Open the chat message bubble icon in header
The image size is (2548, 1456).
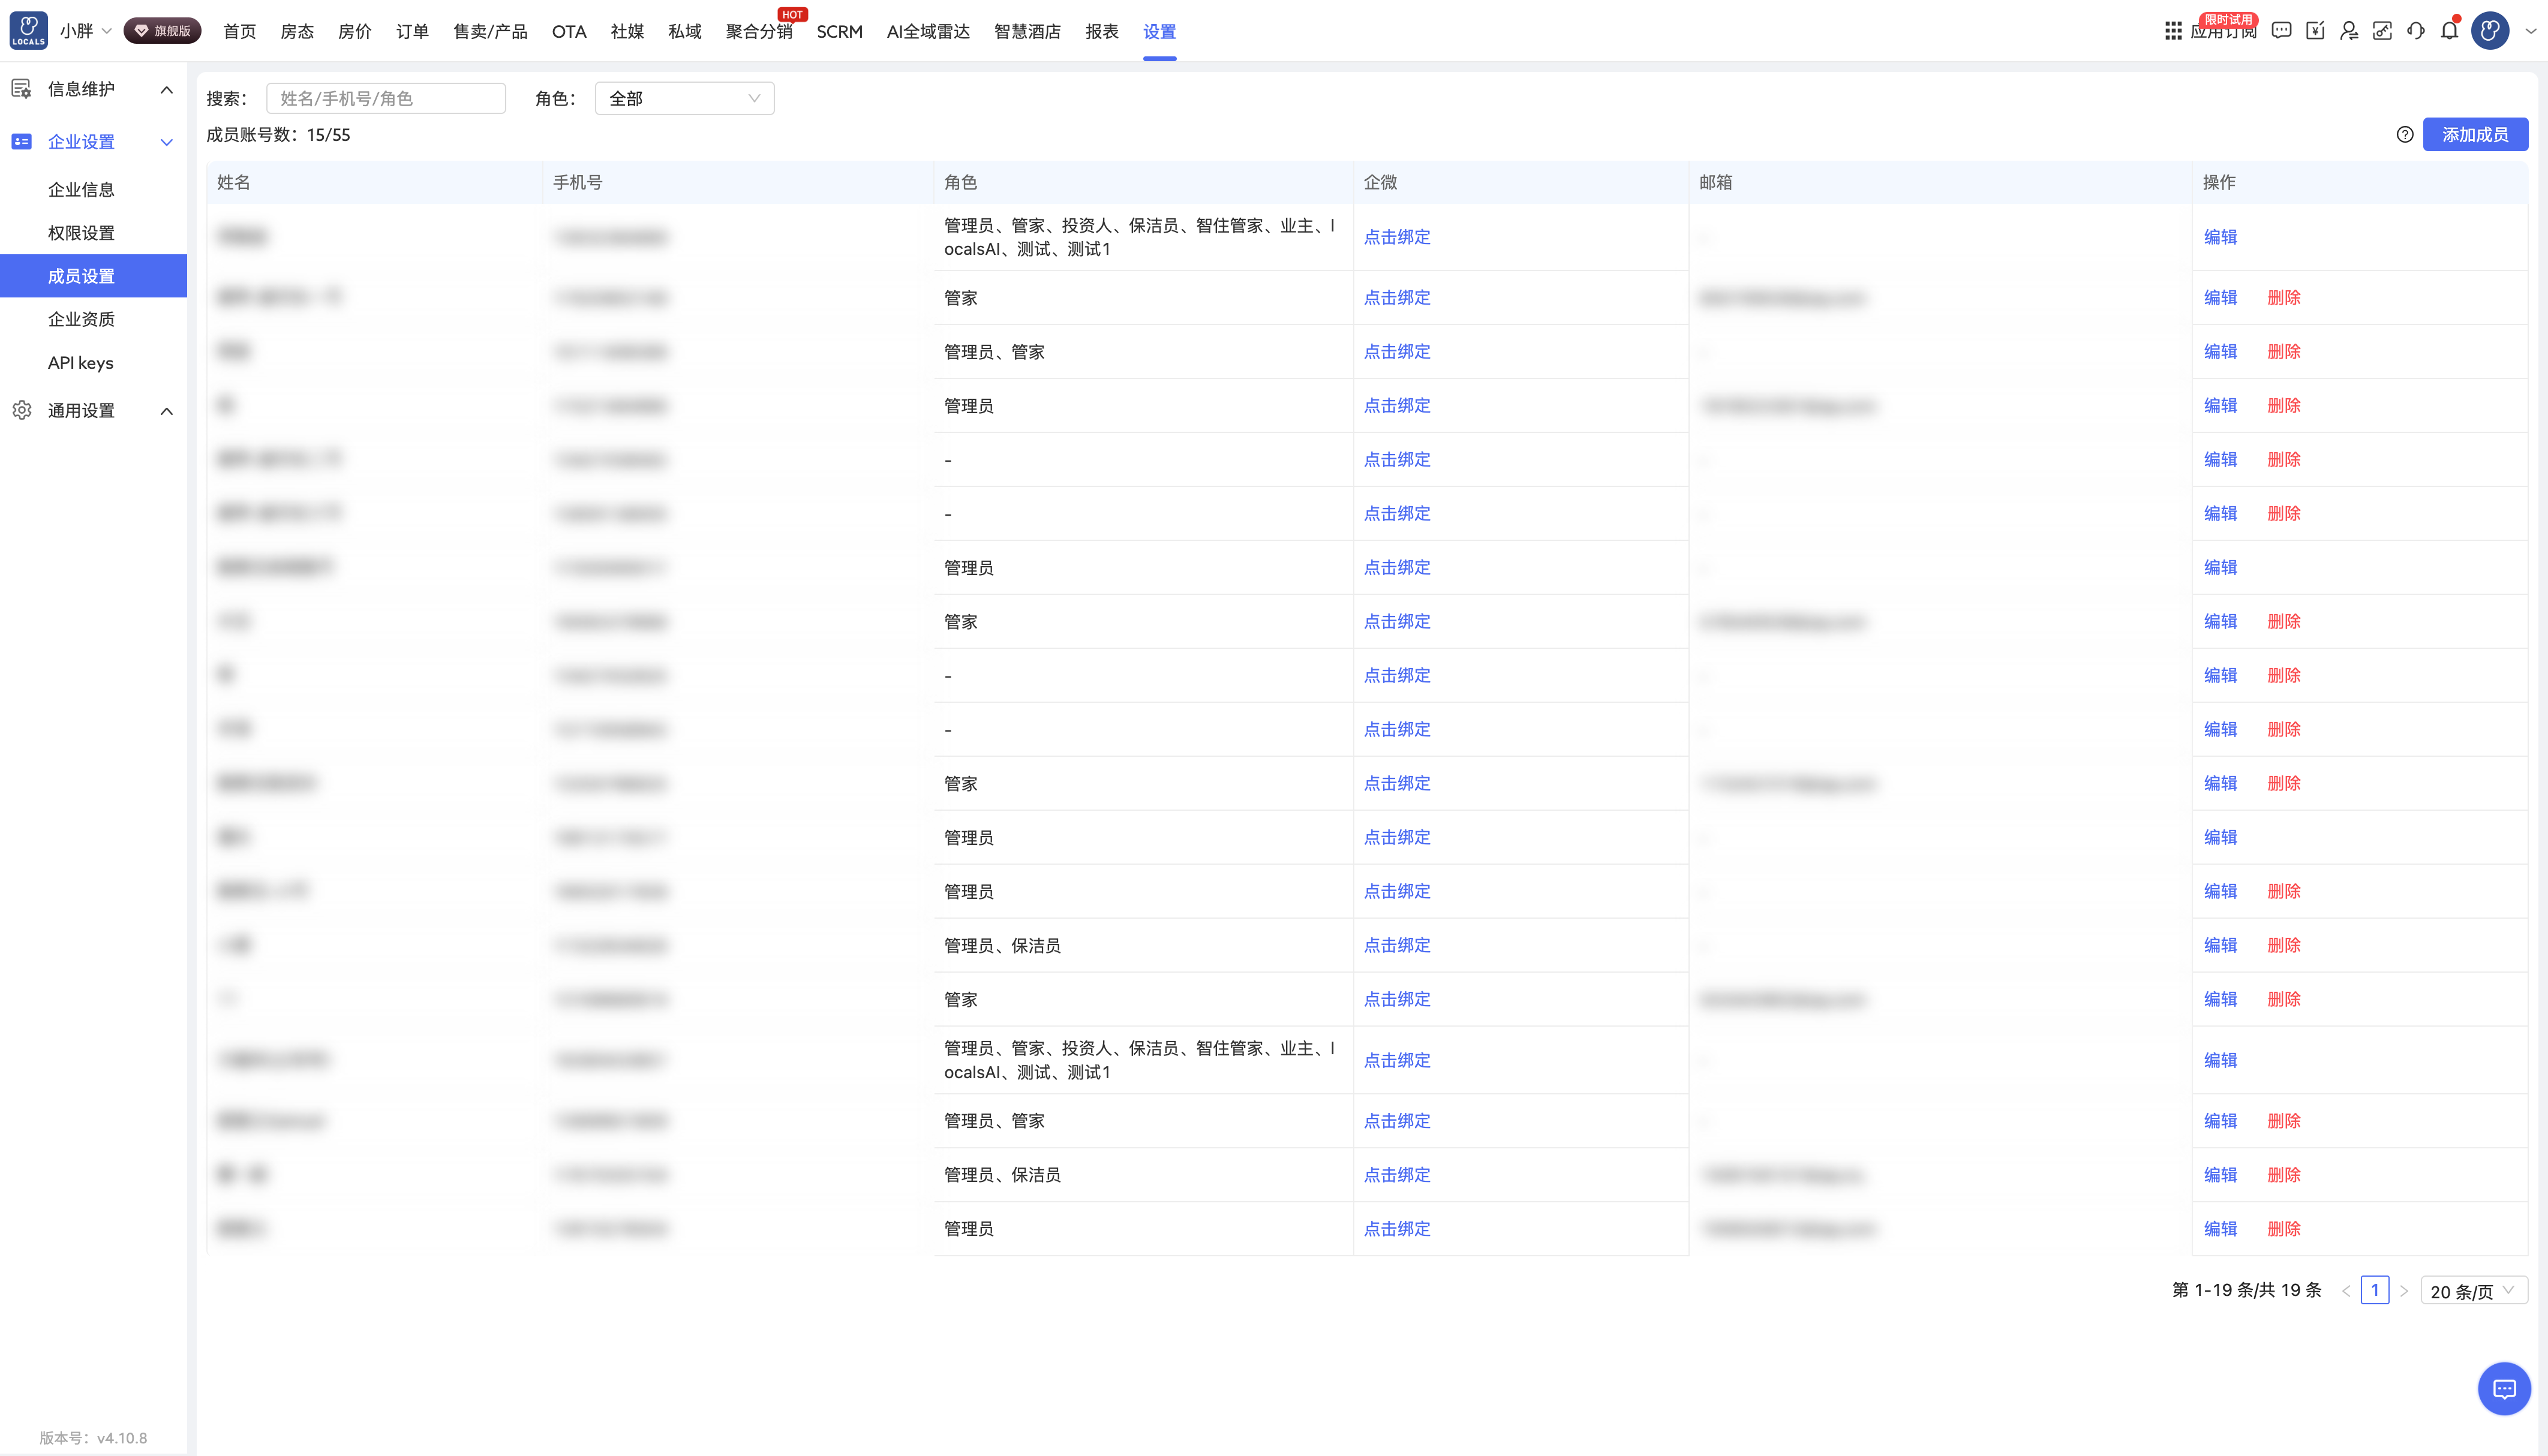pos(2281,31)
